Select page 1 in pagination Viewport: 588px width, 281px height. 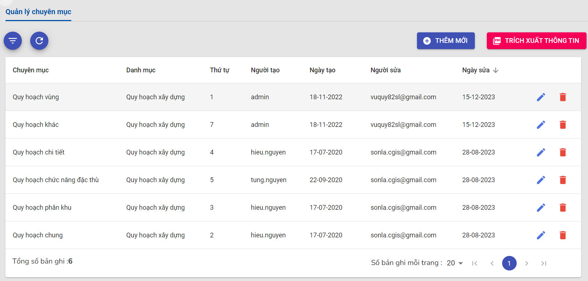pyautogui.click(x=509, y=263)
